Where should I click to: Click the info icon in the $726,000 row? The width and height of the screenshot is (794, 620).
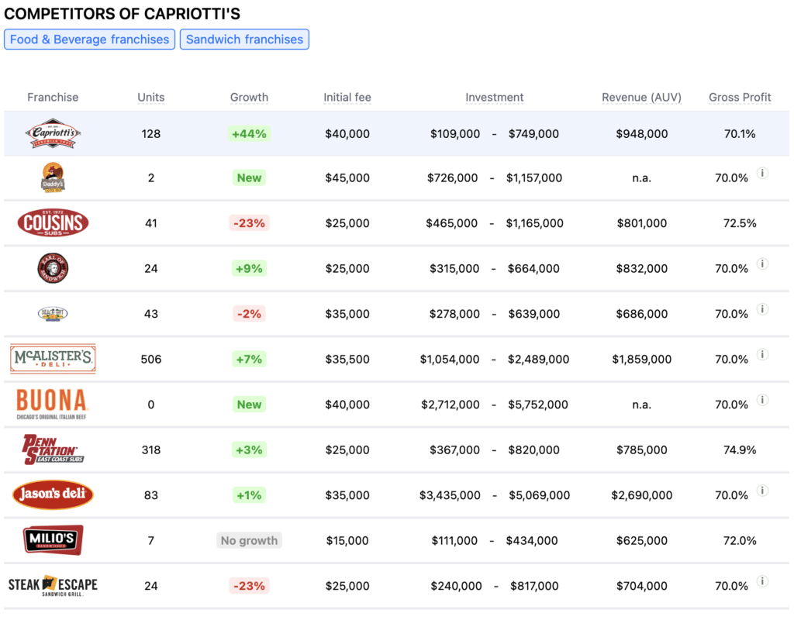pos(763,173)
